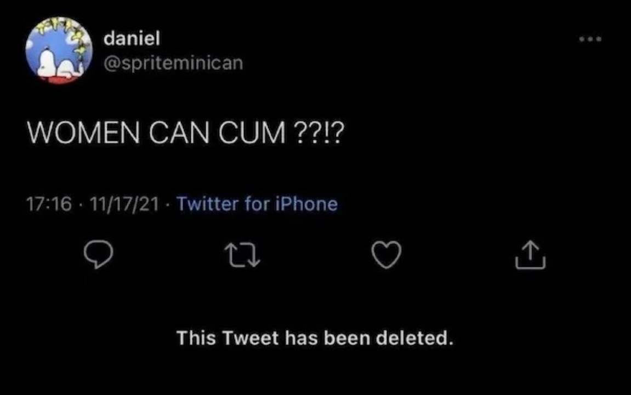
Task: Open the share tweet icon
Action: click(530, 254)
